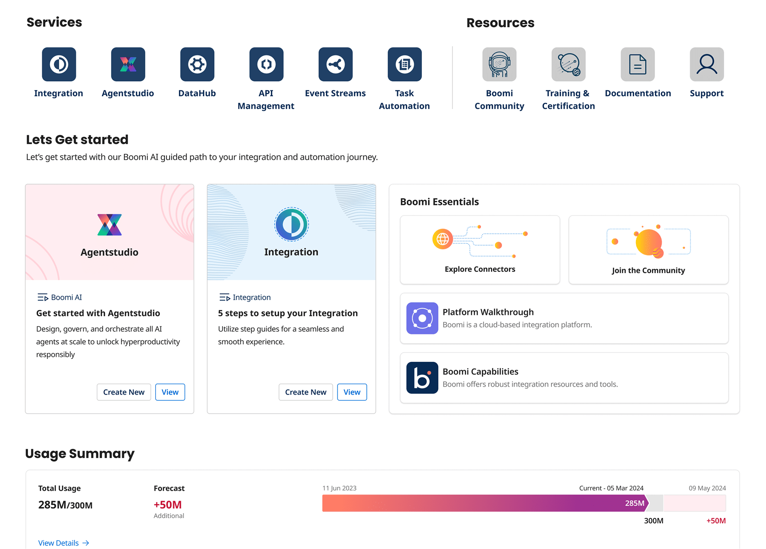The height and width of the screenshot is (549, 766).
Task: Click Create New on Agentstudio card
Action: [123, 392]
